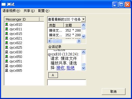Reject the share request via 拒绝 link
Image resolution: width=132 pixels, height=99 pixels.
[x=71, y=68]
